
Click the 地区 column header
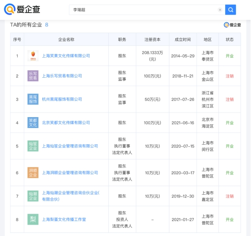pyautogui.click(x=208, y=39)
